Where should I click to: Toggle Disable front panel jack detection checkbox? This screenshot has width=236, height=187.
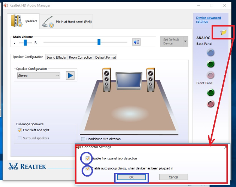click(x=88, y=158)
